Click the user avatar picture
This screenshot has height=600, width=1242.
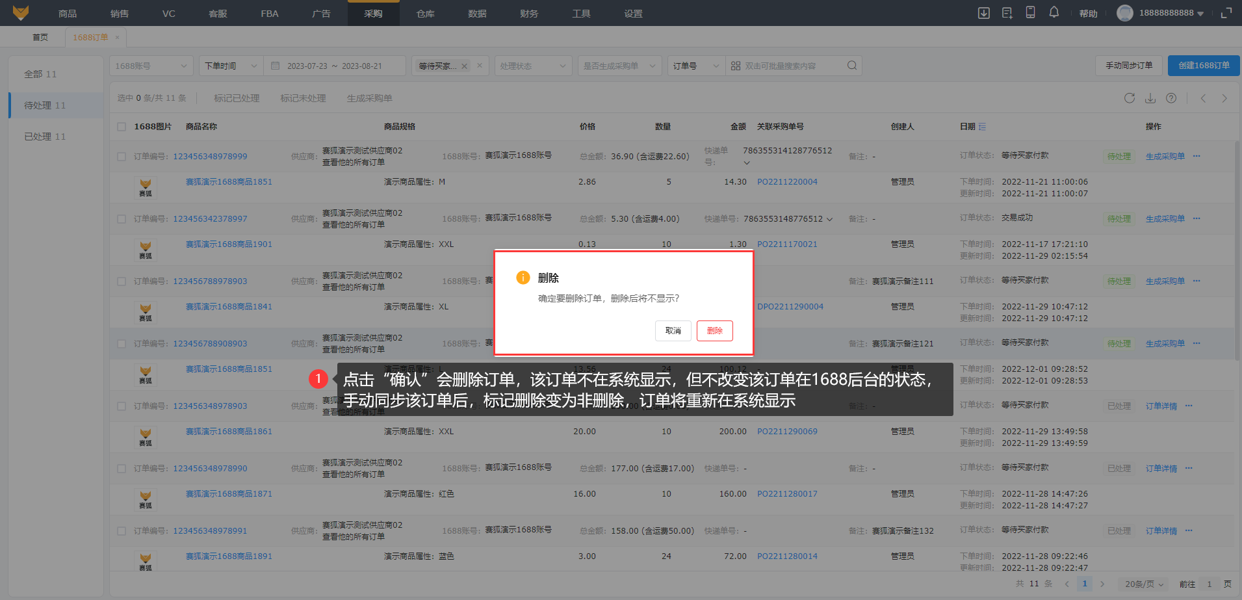point(1125,13)
